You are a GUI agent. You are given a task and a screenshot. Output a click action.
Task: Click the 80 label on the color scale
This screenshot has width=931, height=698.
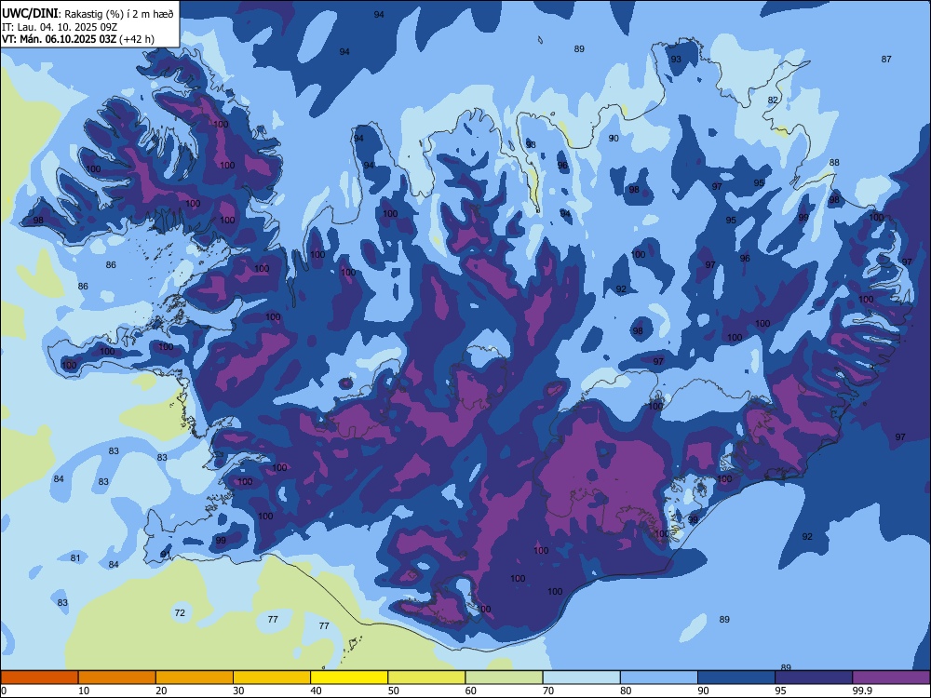(626, 691)
